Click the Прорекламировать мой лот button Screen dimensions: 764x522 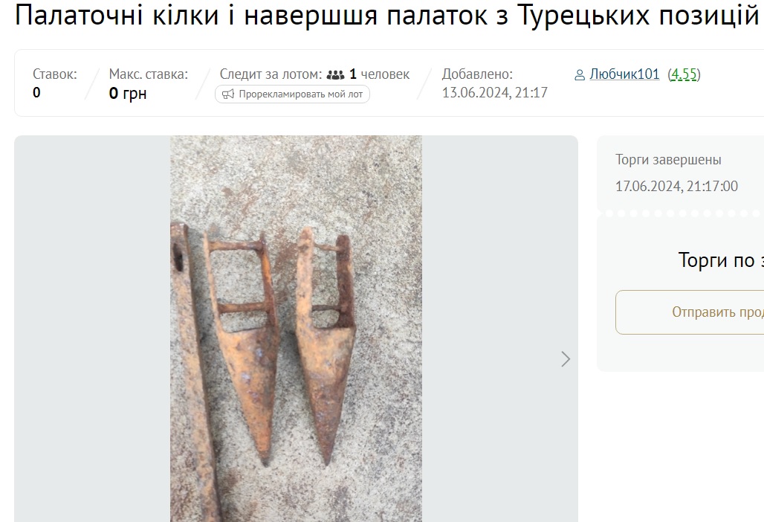(292, 94)
